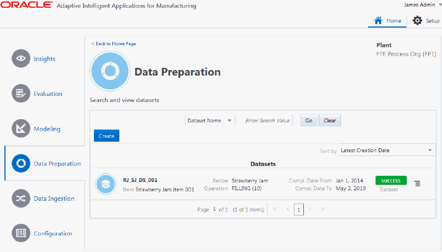The height and width of the screenshot is (252, 442).
Task: Click the Strawberry Jam recipe value
Action: click(x=250, y=180)
